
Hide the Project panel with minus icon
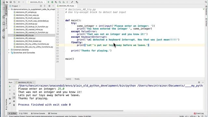[53, 6]
